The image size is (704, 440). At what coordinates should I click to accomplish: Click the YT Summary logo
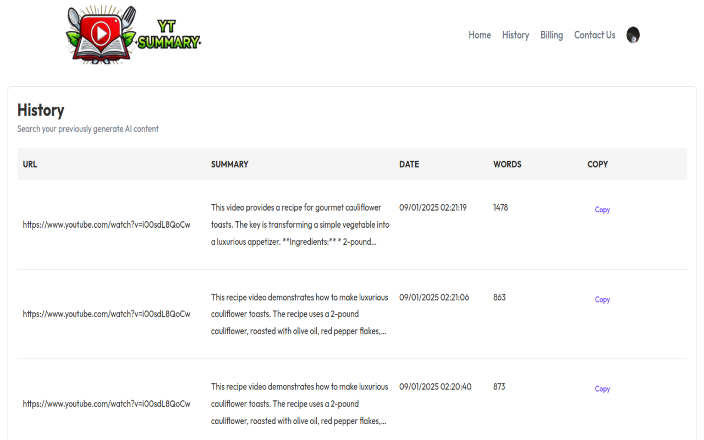pyautogui.click(x=134, y=35)
